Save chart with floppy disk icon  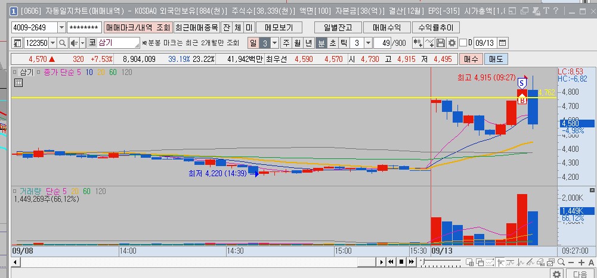point(441,43)
